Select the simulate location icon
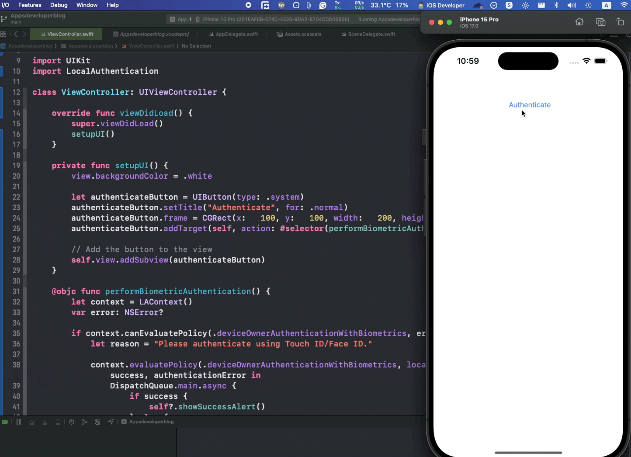Screen dimensions: 631x457 [x=111, y=422]
